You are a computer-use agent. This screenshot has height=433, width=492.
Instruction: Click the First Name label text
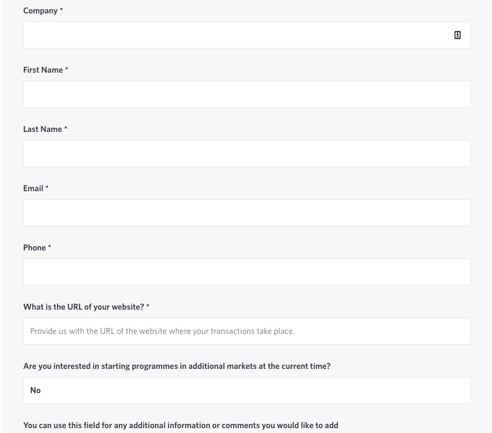43,70
